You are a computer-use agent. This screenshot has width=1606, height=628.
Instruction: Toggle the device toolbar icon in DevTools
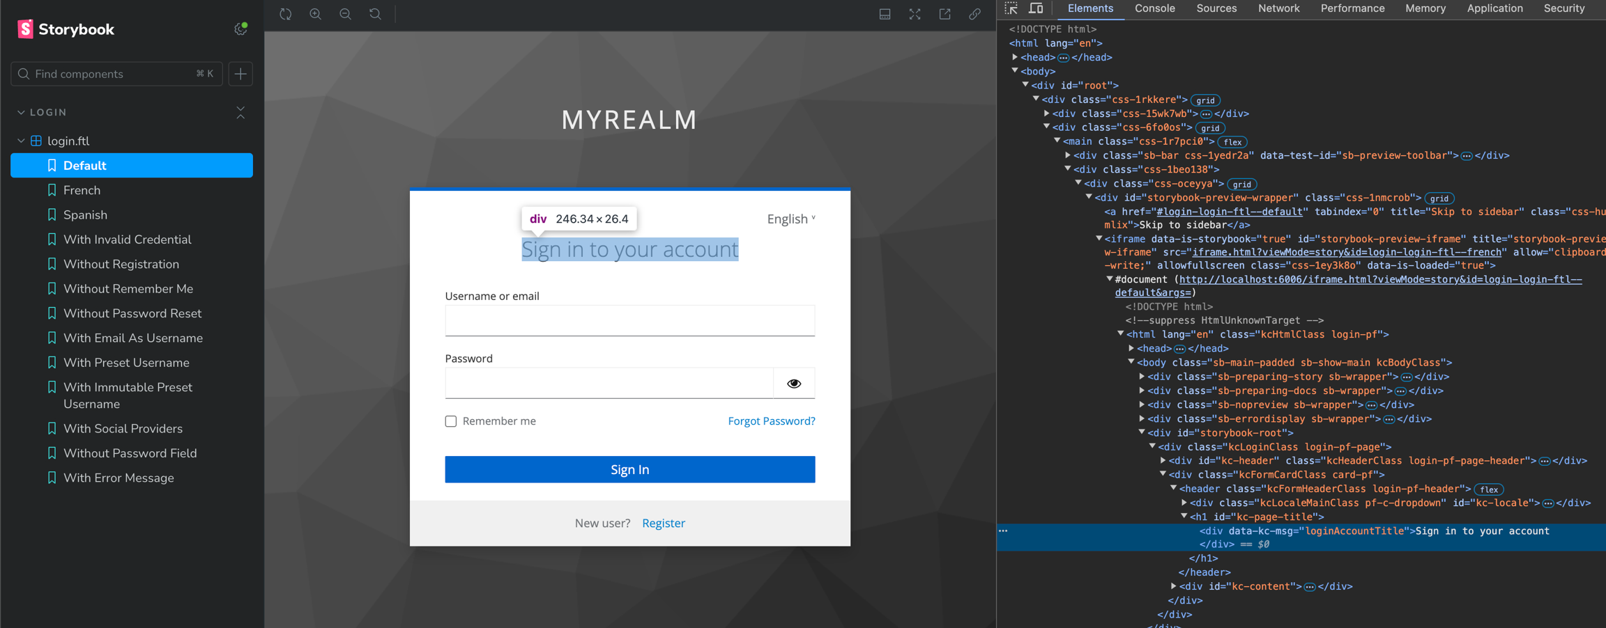(x=1037, y=8)
